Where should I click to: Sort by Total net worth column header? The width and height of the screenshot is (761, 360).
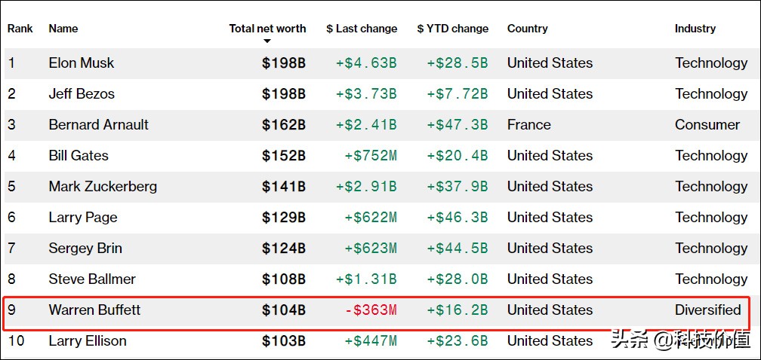pos(267,29)
